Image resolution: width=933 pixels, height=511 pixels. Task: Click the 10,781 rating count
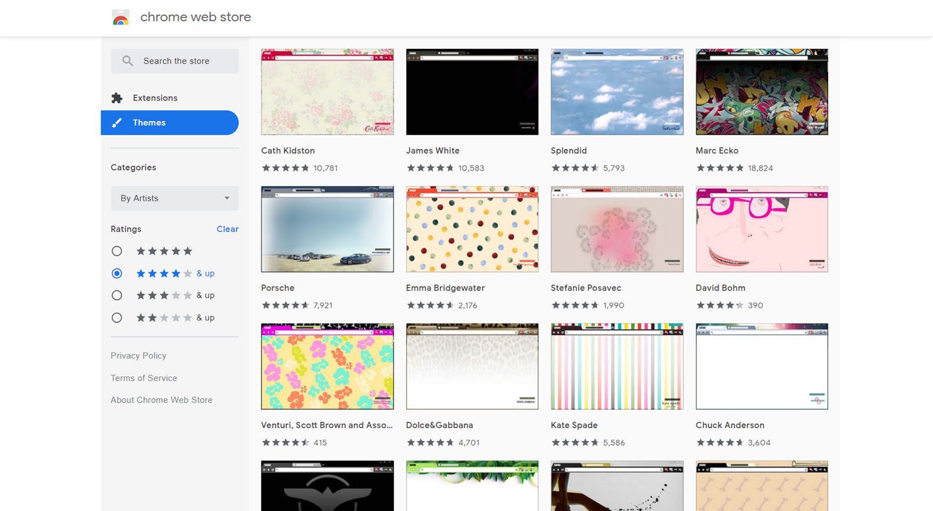tap(326, 168)
